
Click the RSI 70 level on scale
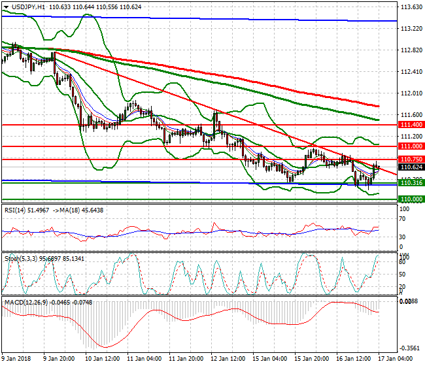403,221
